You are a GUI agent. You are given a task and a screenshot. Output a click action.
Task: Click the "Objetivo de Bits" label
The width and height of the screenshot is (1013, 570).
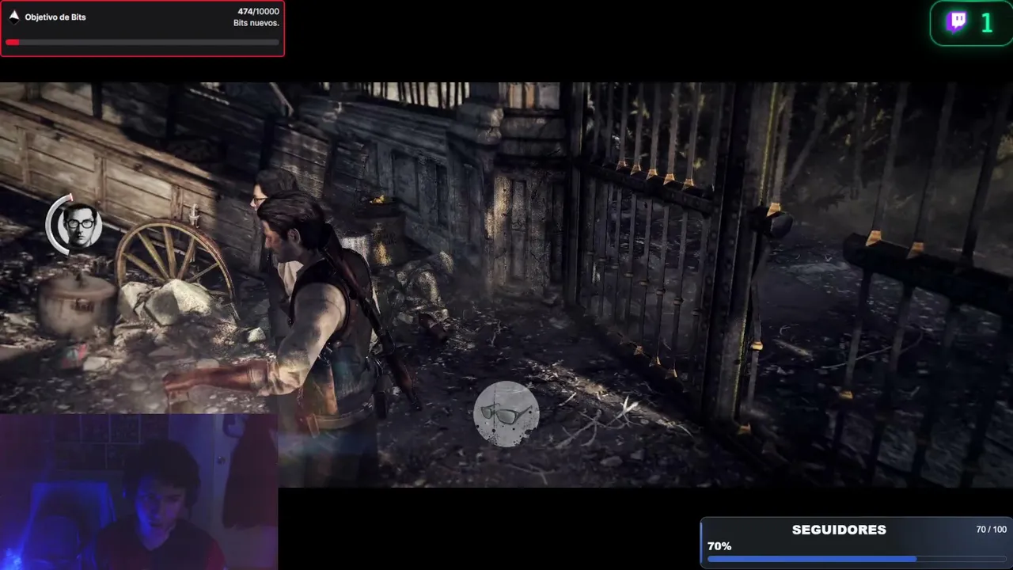coord(55,17)
